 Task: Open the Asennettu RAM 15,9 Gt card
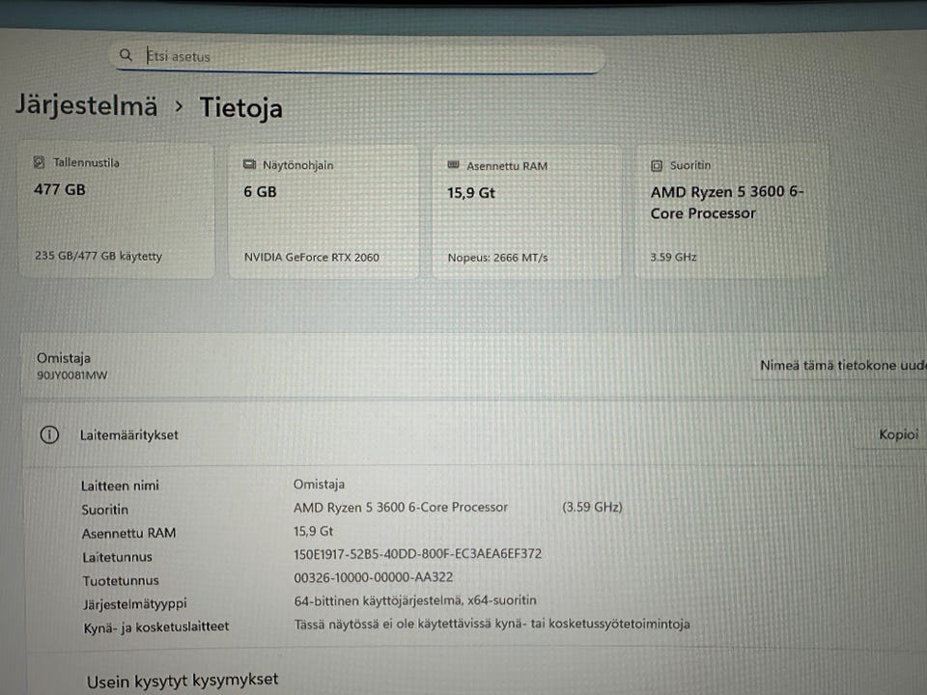coord(527,211)
